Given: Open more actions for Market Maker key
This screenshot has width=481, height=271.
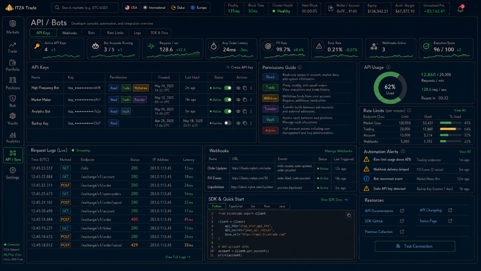Looking at the screenshot, I should (x=251, y=100).
